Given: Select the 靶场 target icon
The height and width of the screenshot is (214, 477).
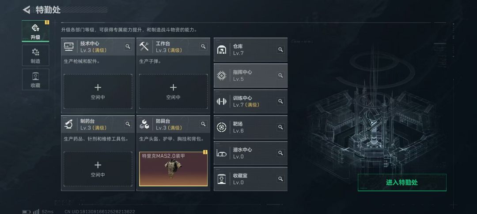Looking at the screenshot, I should (221, 127).
